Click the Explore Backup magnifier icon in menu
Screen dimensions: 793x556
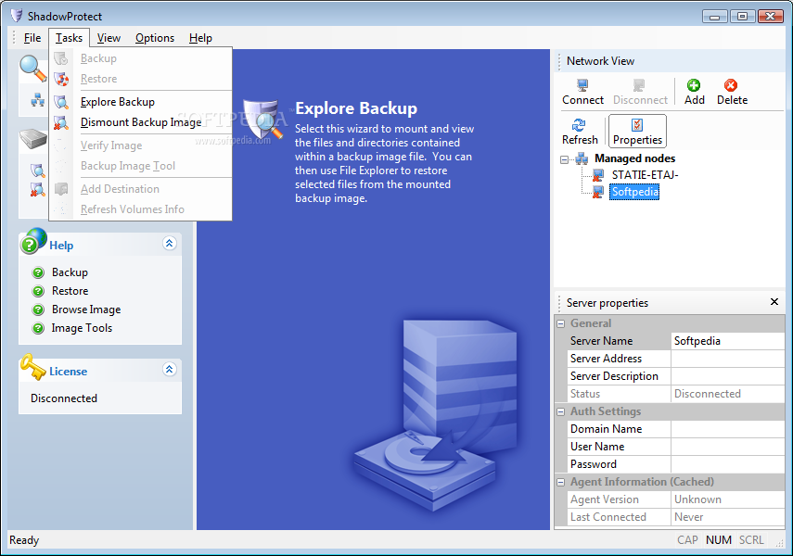point(62,102)
